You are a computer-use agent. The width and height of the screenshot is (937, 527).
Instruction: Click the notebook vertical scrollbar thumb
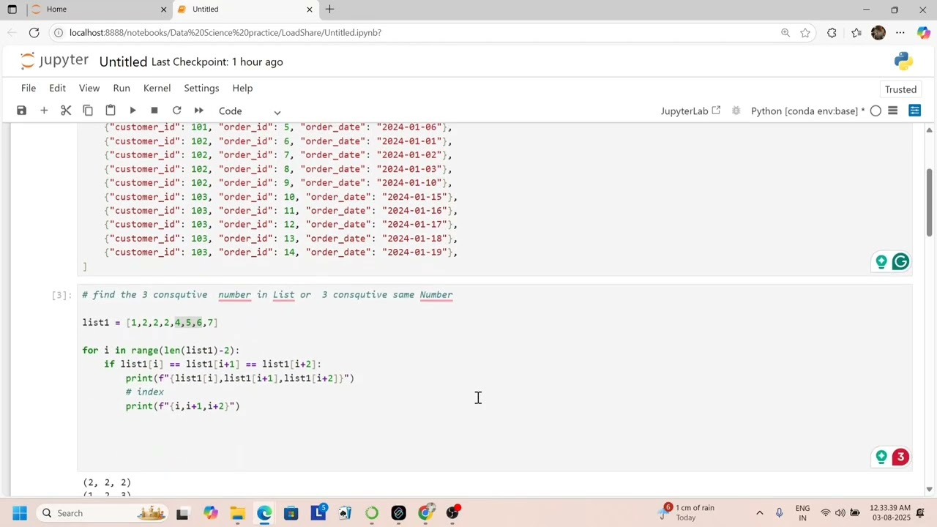[x=930, y=202]
